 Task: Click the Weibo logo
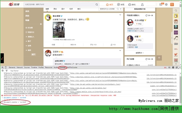coord(14,5)
